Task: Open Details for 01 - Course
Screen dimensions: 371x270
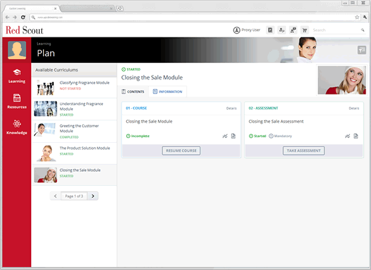Action: click(231, 108)
